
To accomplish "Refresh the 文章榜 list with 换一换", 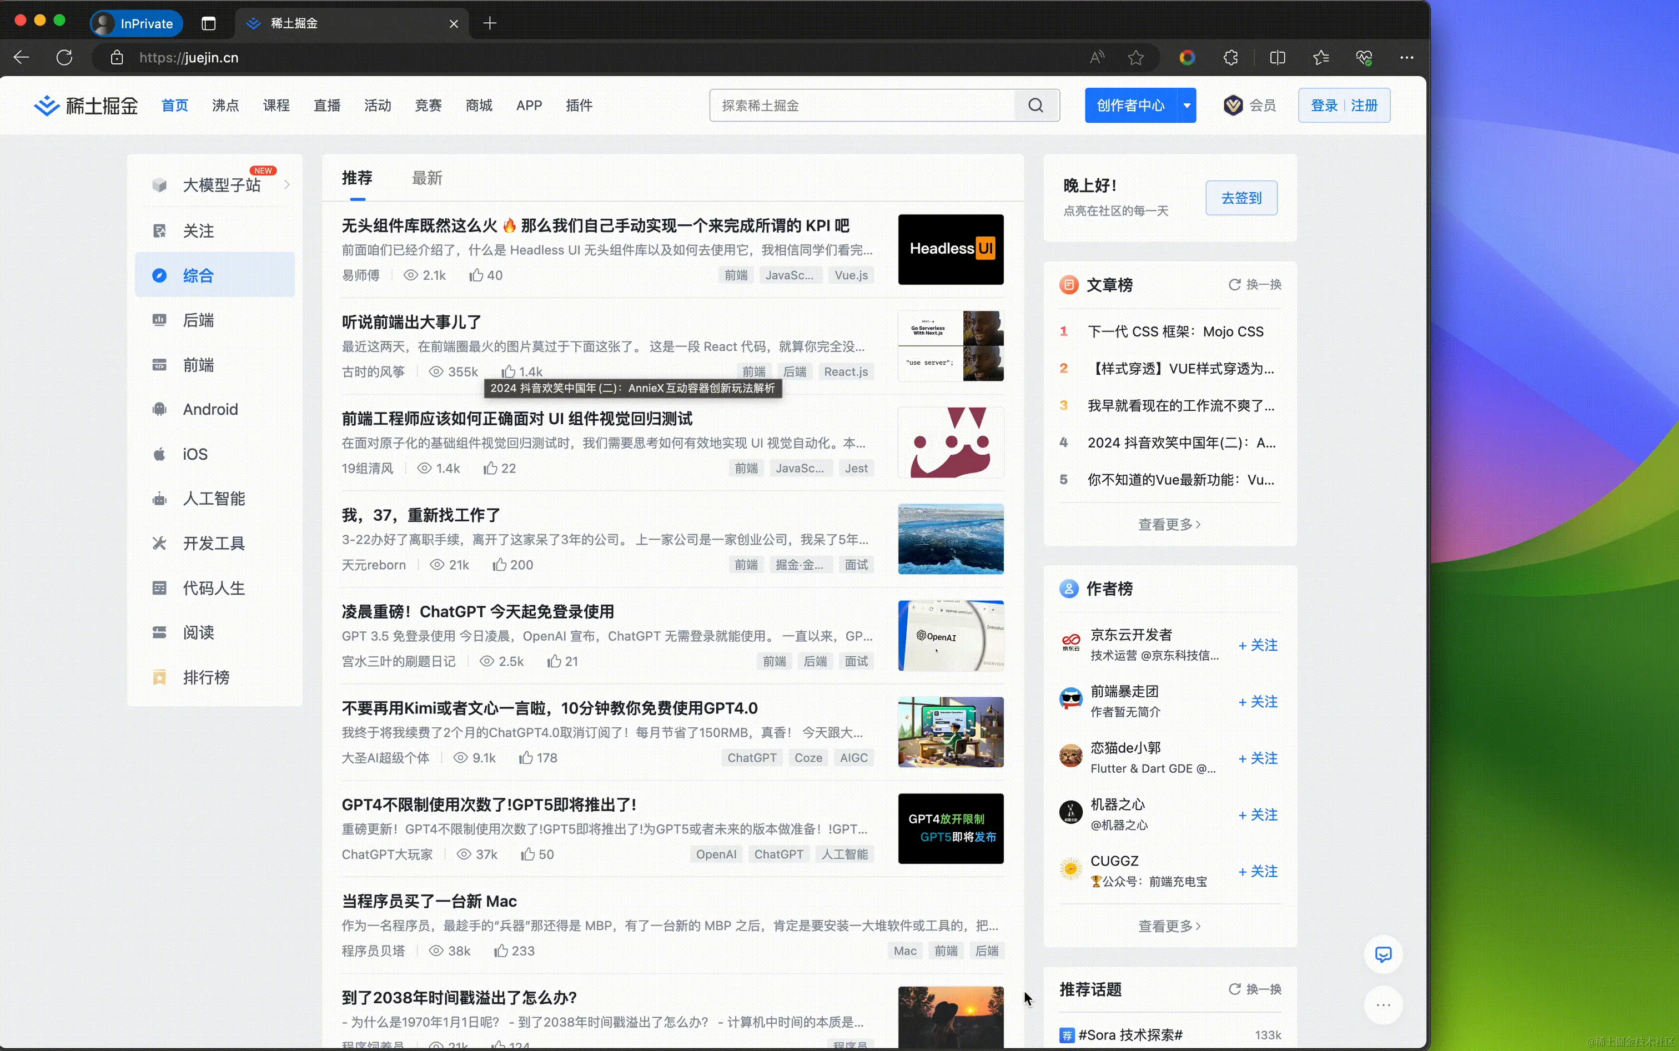I will pos(1255,285).
